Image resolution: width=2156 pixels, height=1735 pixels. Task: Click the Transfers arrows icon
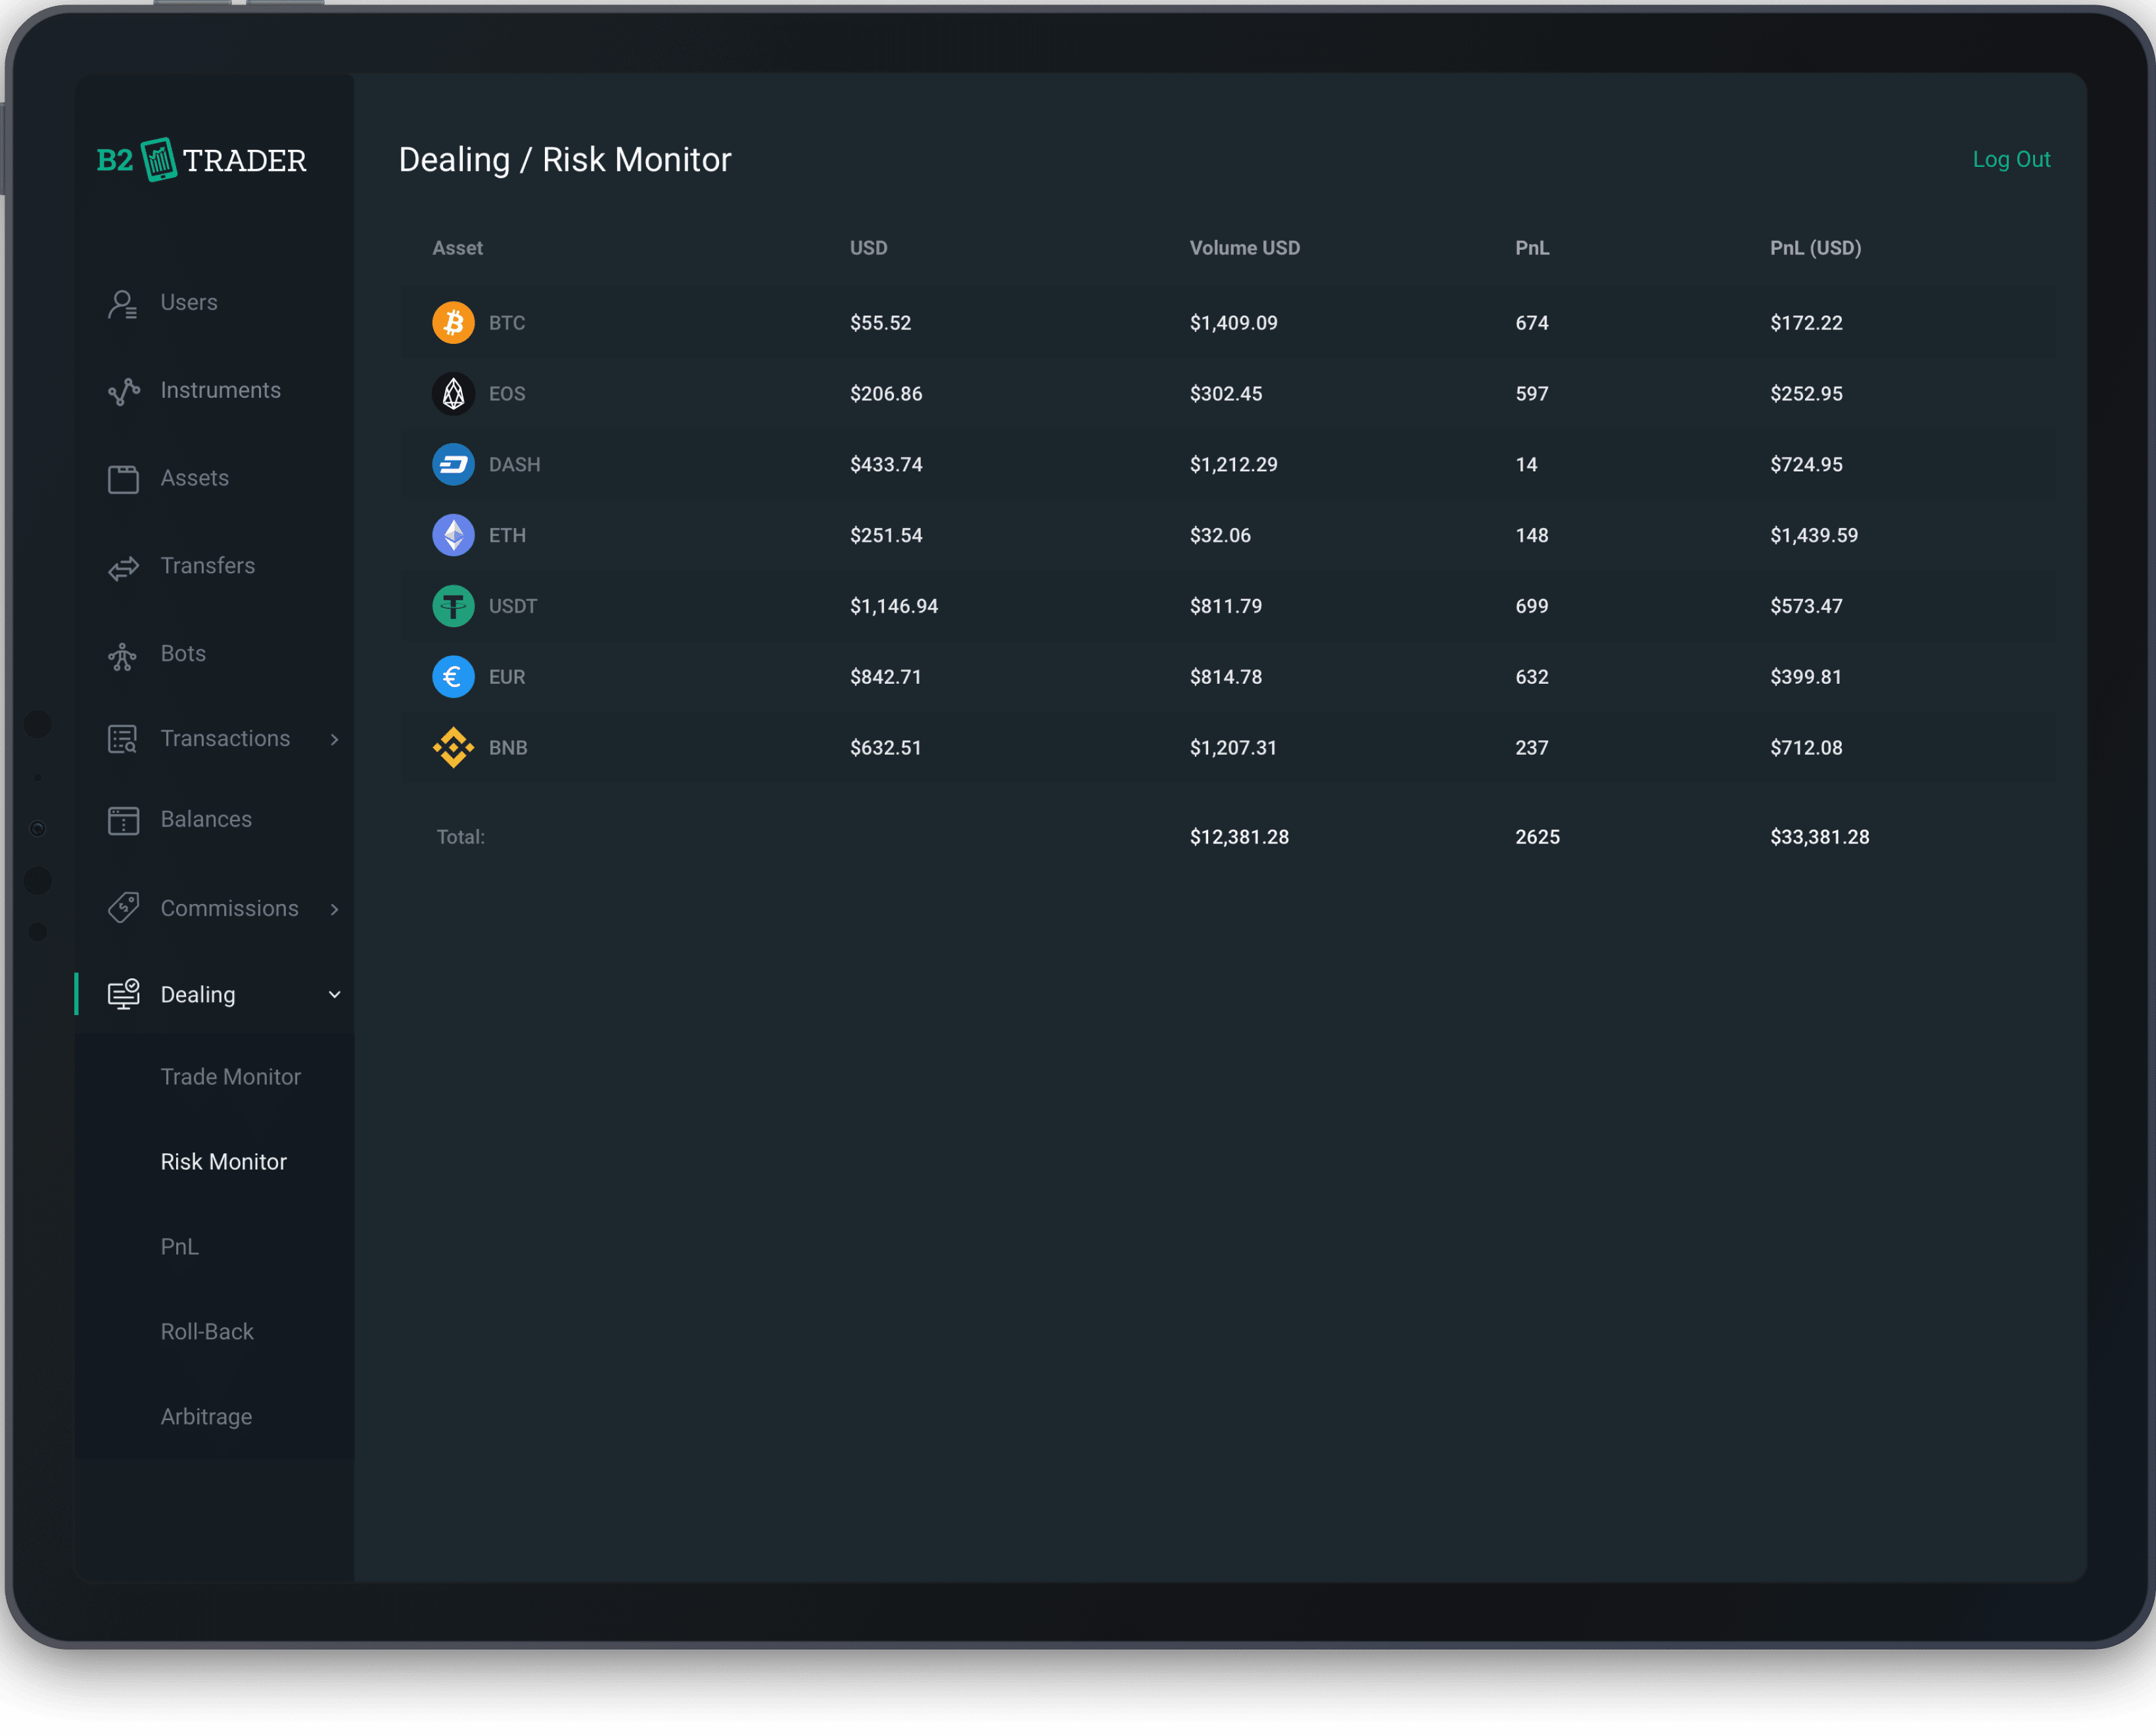123,568
